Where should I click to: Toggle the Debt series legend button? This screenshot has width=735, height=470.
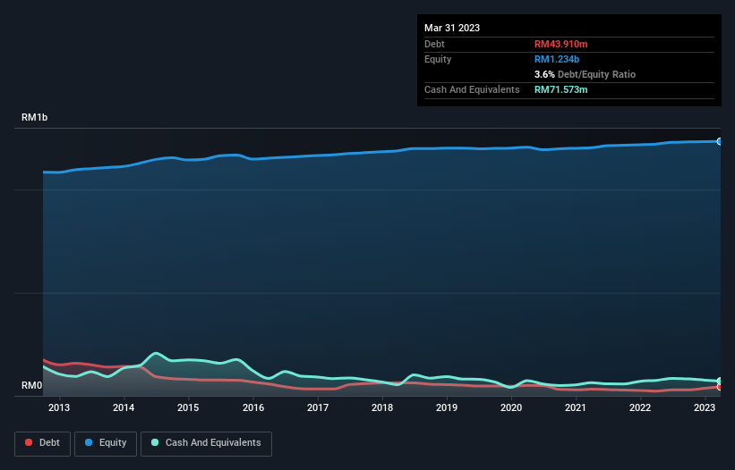(x=42, y=443)
